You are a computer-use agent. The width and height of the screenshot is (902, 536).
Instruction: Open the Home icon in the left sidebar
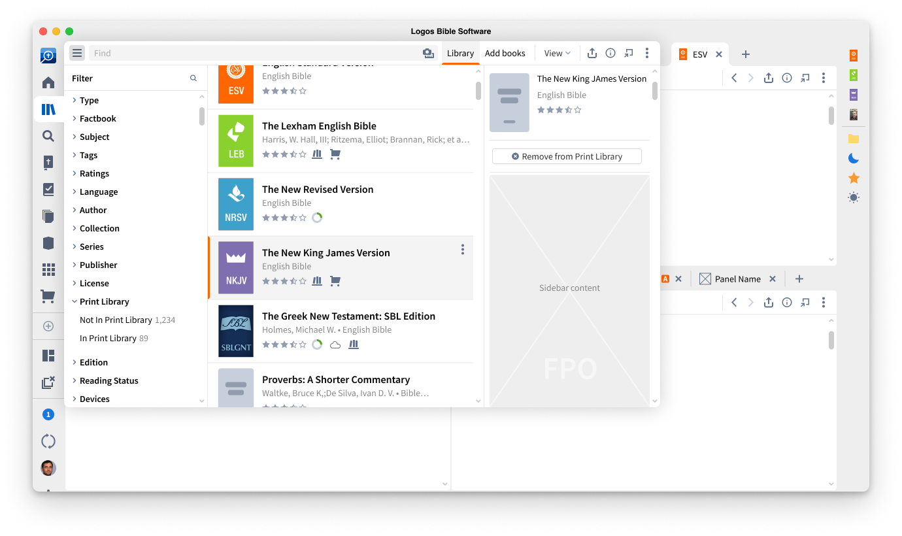(x=48, y=83)
